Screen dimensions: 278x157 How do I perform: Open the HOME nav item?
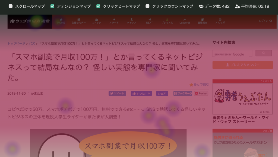[x=61, y=21]
